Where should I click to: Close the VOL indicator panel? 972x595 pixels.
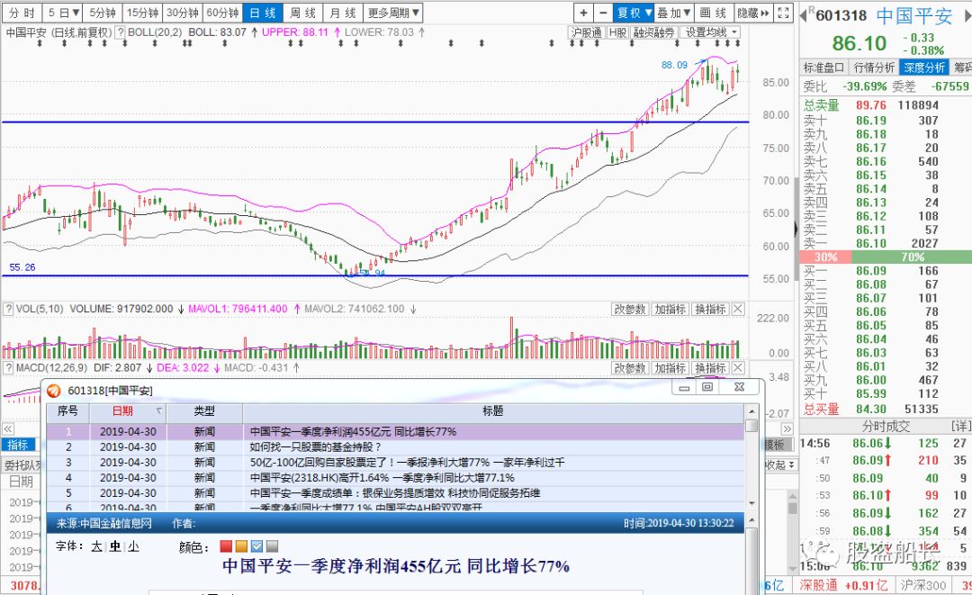(738, 310)
